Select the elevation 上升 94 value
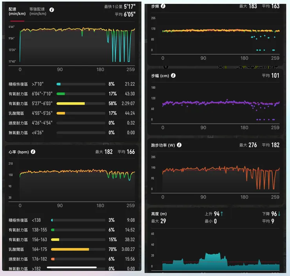290x276 pixels. 214,214
